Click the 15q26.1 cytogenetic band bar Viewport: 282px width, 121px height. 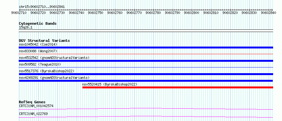[x=146, y=31]
